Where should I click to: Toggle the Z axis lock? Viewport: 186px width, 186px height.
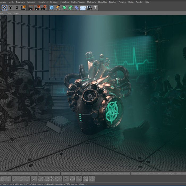tap(17, 8)
